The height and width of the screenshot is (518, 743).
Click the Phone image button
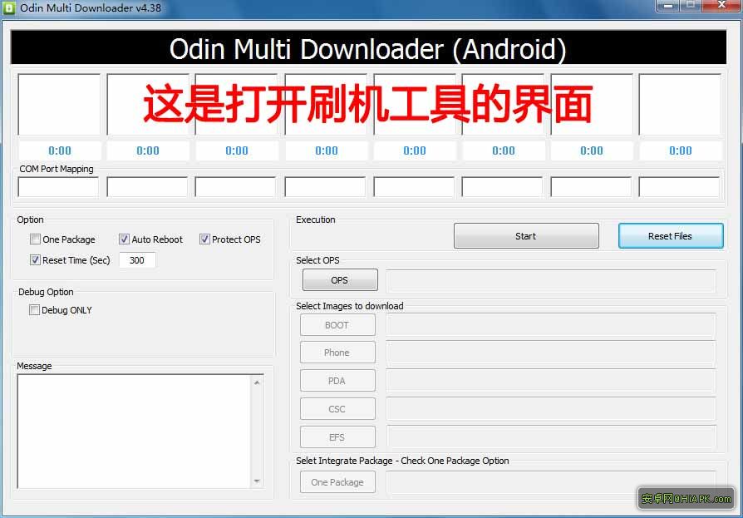point(337,353)
